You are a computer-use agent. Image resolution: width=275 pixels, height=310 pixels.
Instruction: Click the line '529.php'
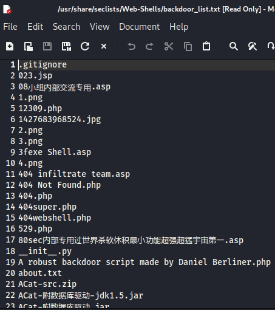(35, 229)
